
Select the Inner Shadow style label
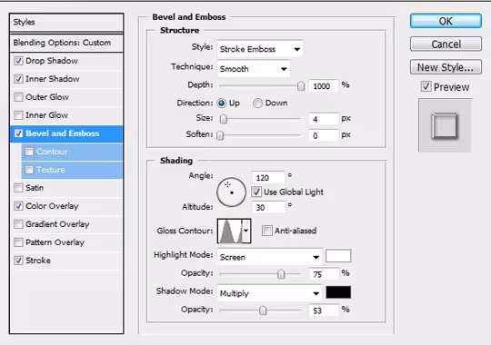pos(53,79)
